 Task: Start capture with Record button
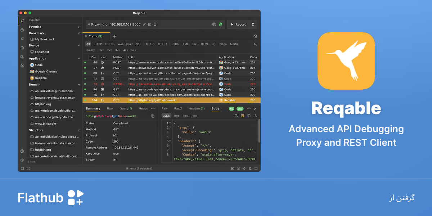[x=238, y=24]
